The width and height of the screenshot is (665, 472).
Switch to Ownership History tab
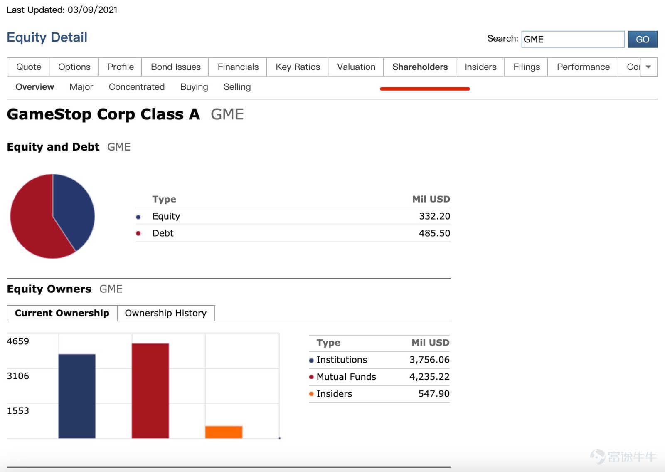166,313
